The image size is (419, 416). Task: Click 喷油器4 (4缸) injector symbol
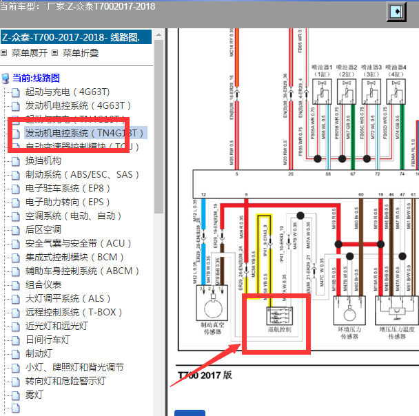[396, 92]
